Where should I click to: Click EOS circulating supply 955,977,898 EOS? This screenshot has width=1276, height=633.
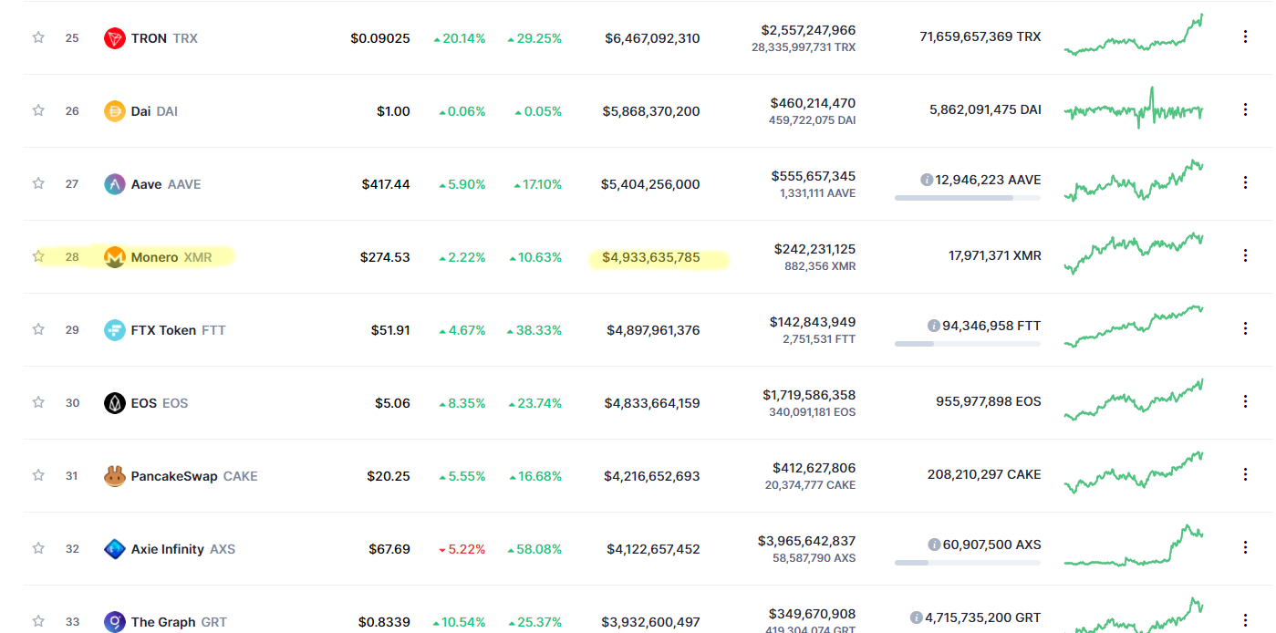[989, 401]
